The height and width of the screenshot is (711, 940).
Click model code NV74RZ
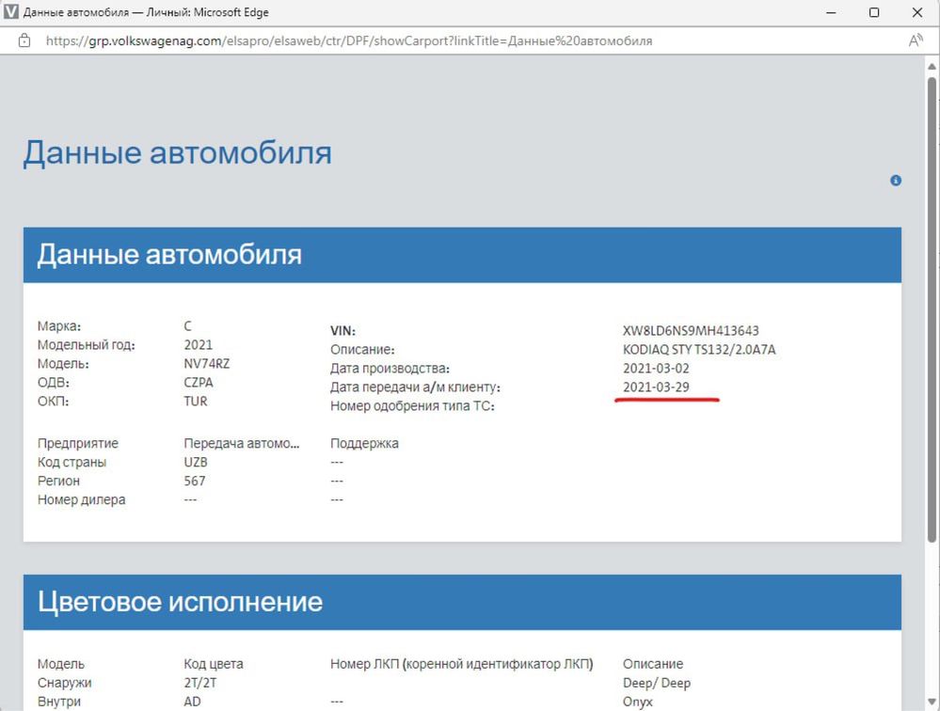click(x=207, y=364)
